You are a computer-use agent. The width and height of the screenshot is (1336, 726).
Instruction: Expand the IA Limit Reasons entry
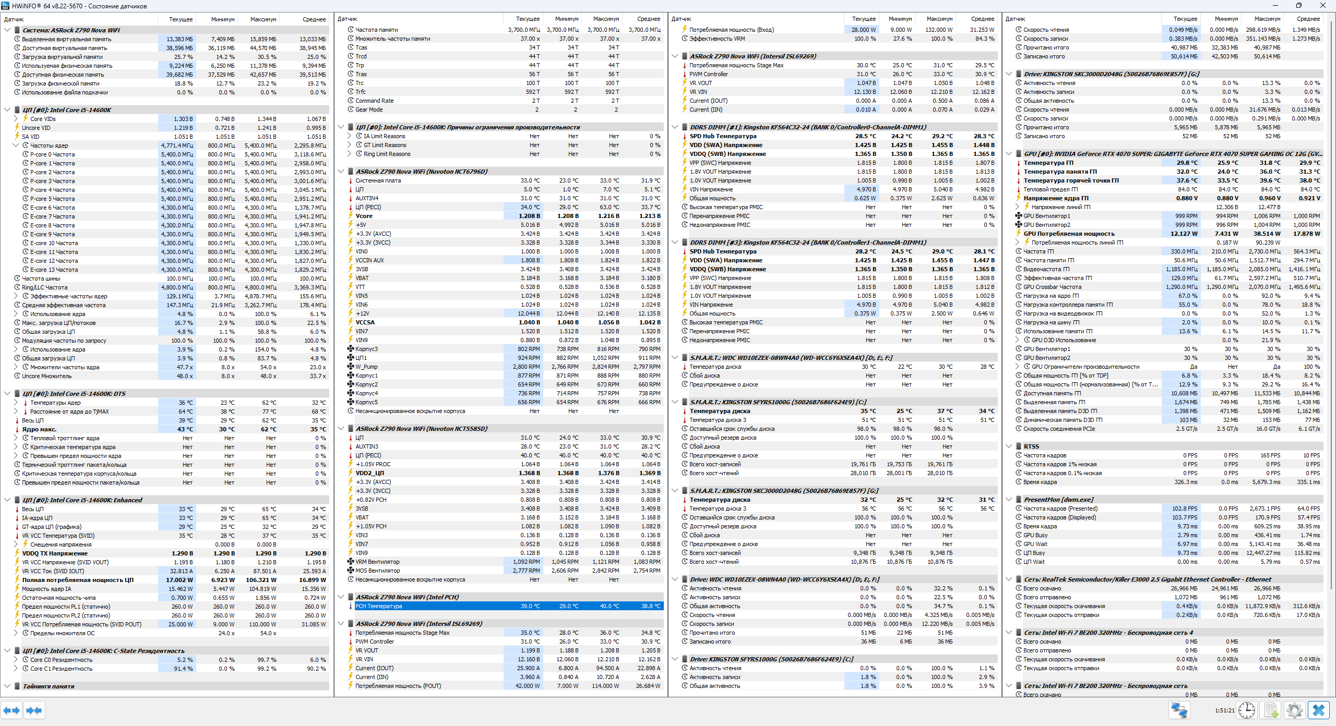click(349, 136)
